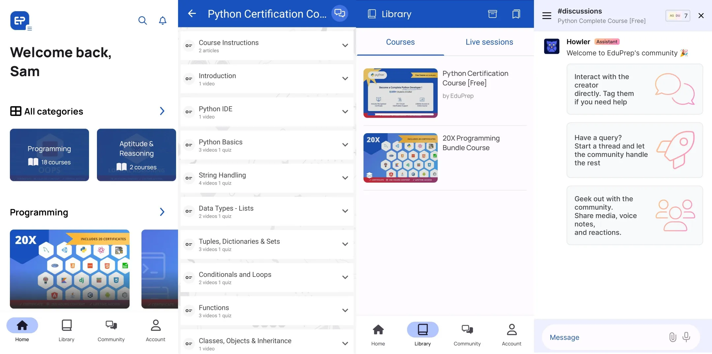Attach a file in the message bar
712x354 pixels.
(673, 337)
